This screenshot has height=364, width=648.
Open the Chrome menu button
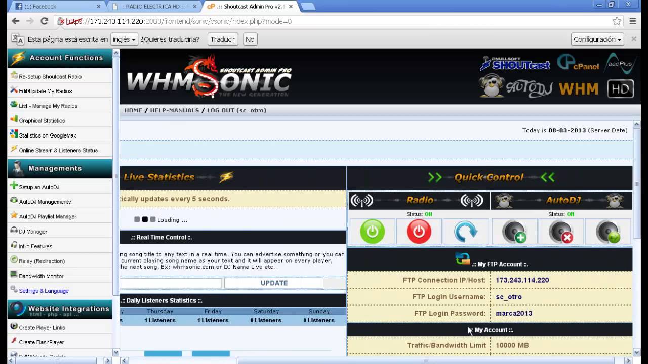tap(633, 21)
